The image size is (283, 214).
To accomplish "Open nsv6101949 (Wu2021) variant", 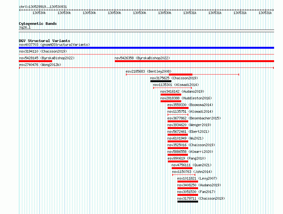I will click(x=185, y=138).
